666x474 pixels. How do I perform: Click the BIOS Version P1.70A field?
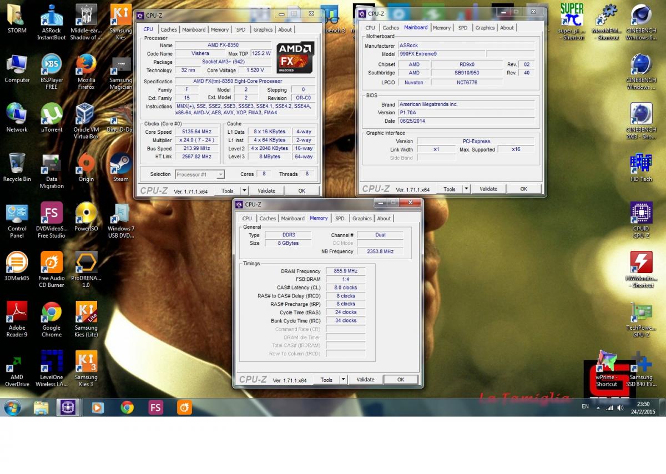(466, 113)
